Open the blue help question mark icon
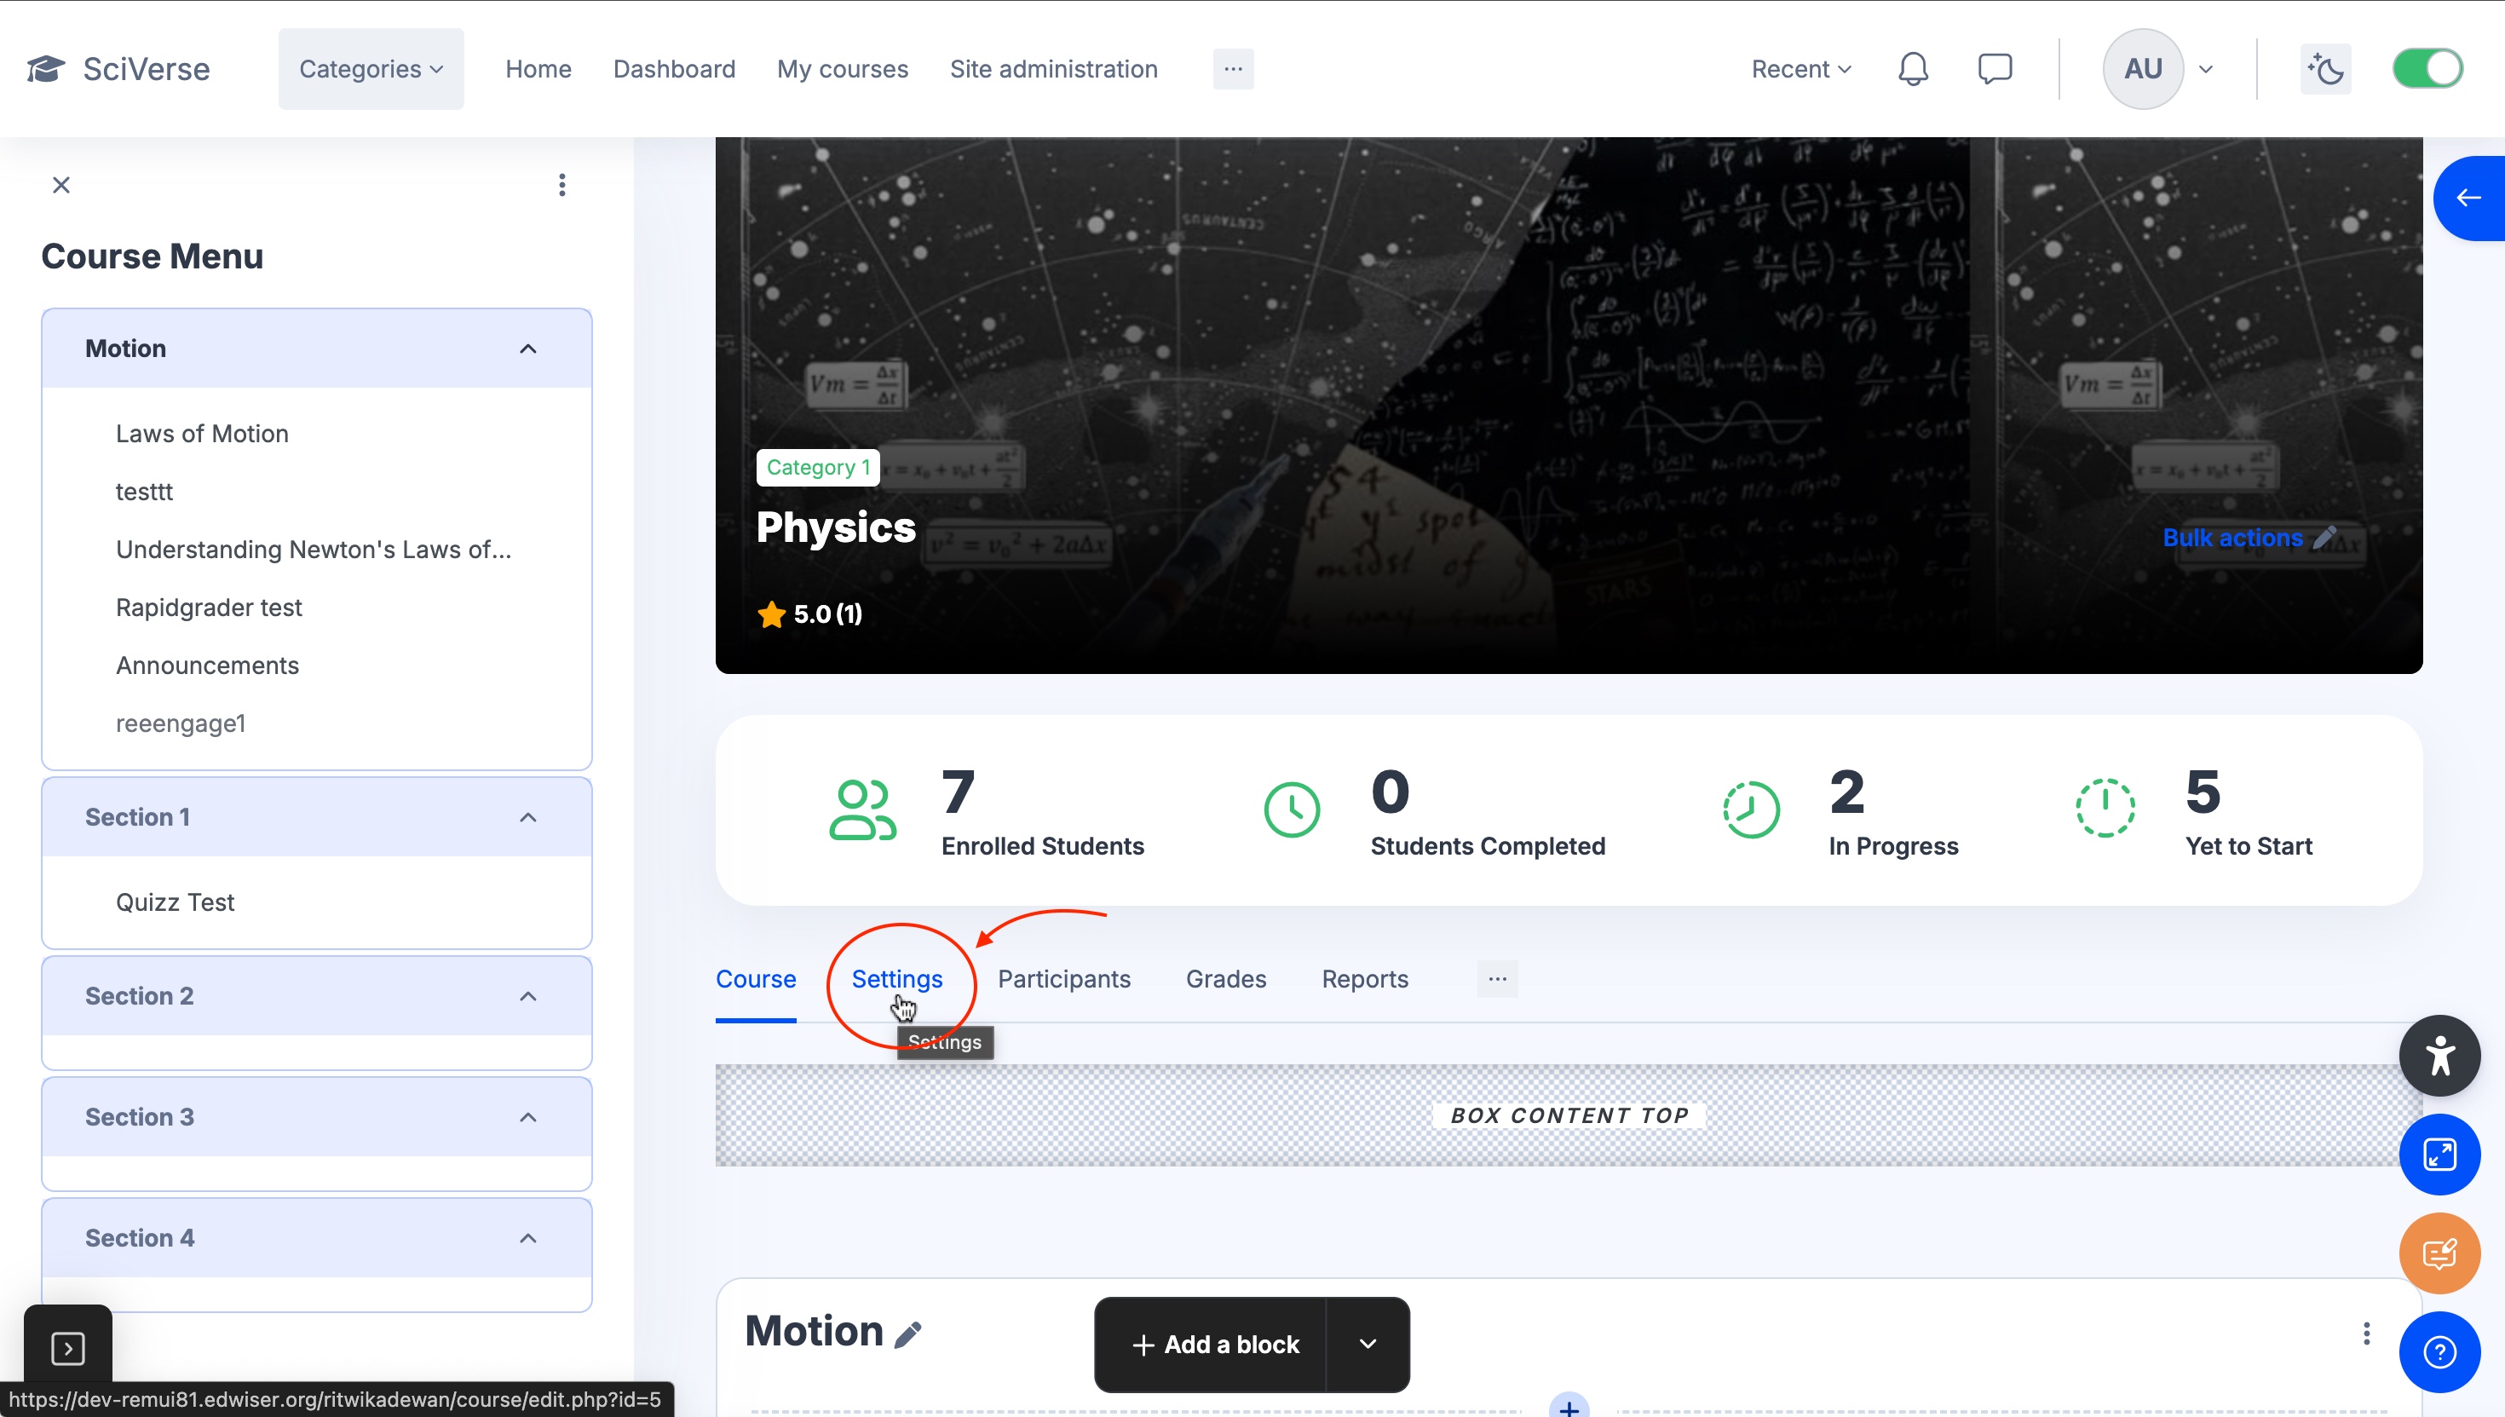This screenshot has width=2505, height=1417. 2439,1351
